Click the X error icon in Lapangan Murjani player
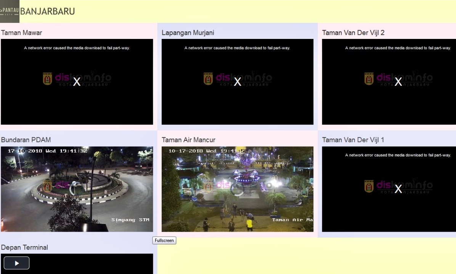 [x=238, y=82]
